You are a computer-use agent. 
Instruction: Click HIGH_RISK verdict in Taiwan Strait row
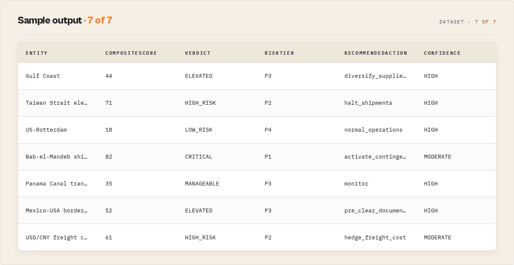200,103
